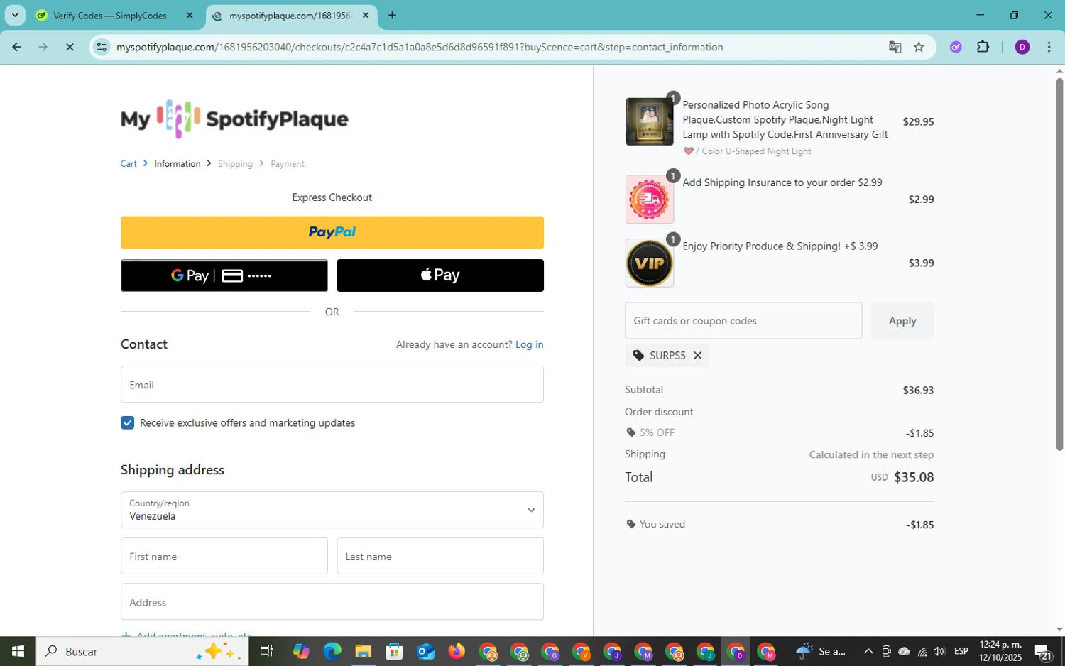Open Microsoft Edge from taskbar
Screen dimensions: 1065x666
click(x=332, y=651)
